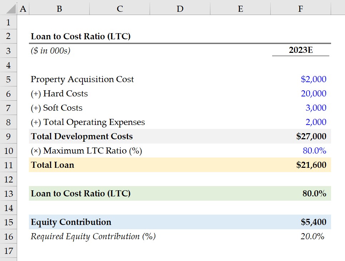Screen dimensions: 345x261
Task: Click the '(+) Soft Costs' label
Action: coord(56,108)
